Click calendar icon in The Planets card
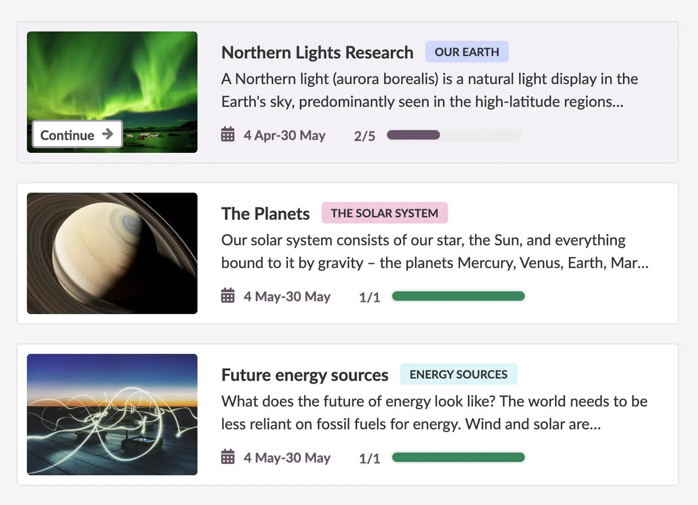This screenshot has height=505, width=698. coord(228,296)
